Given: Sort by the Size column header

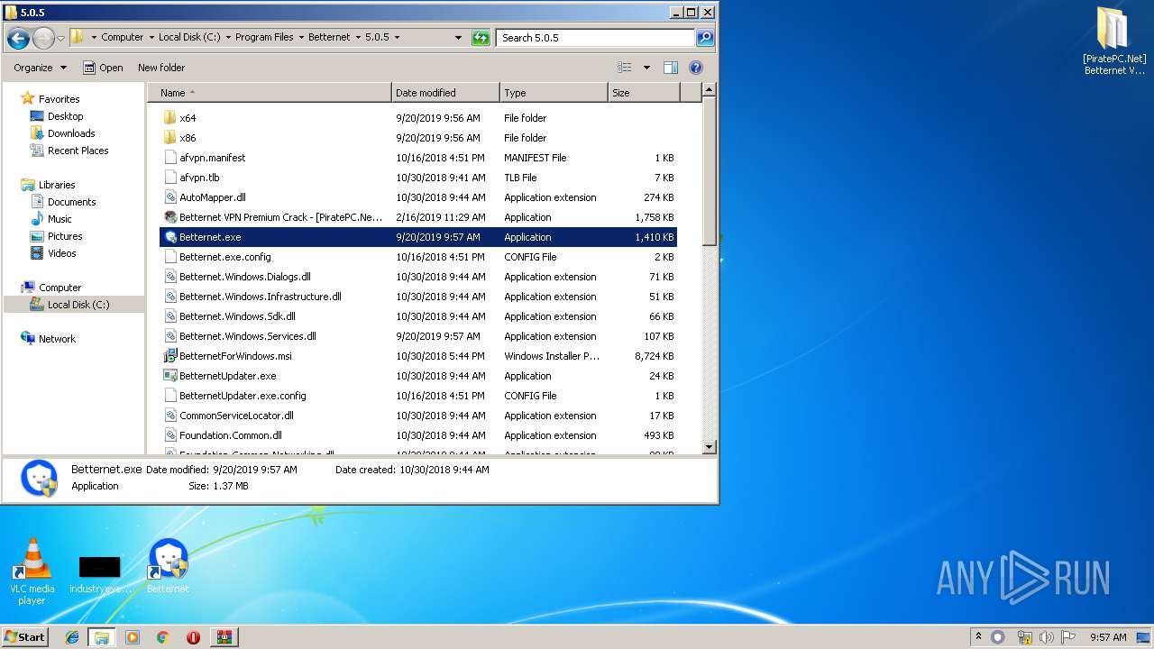Looking at the screenshot, I should 644,93.
